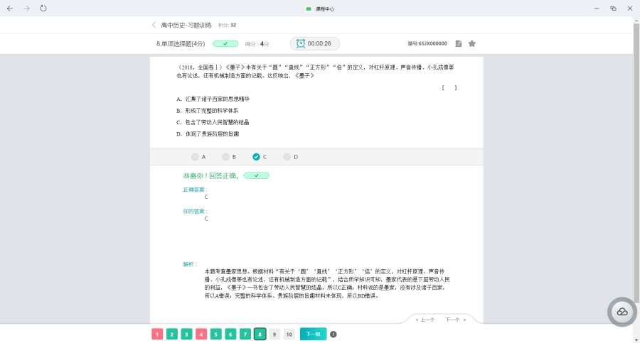Click the 00:00:26 timer display

pyautogui.click(x=319, y=43)
